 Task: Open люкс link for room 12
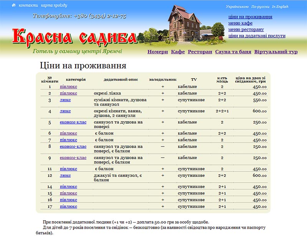pyautogui.click(x=65, y=175)
